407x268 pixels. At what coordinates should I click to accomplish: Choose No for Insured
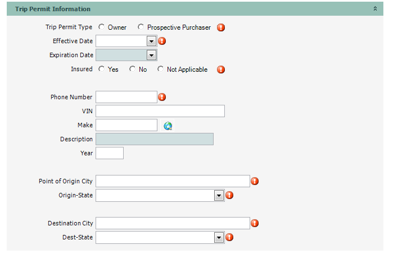[132, 69]
